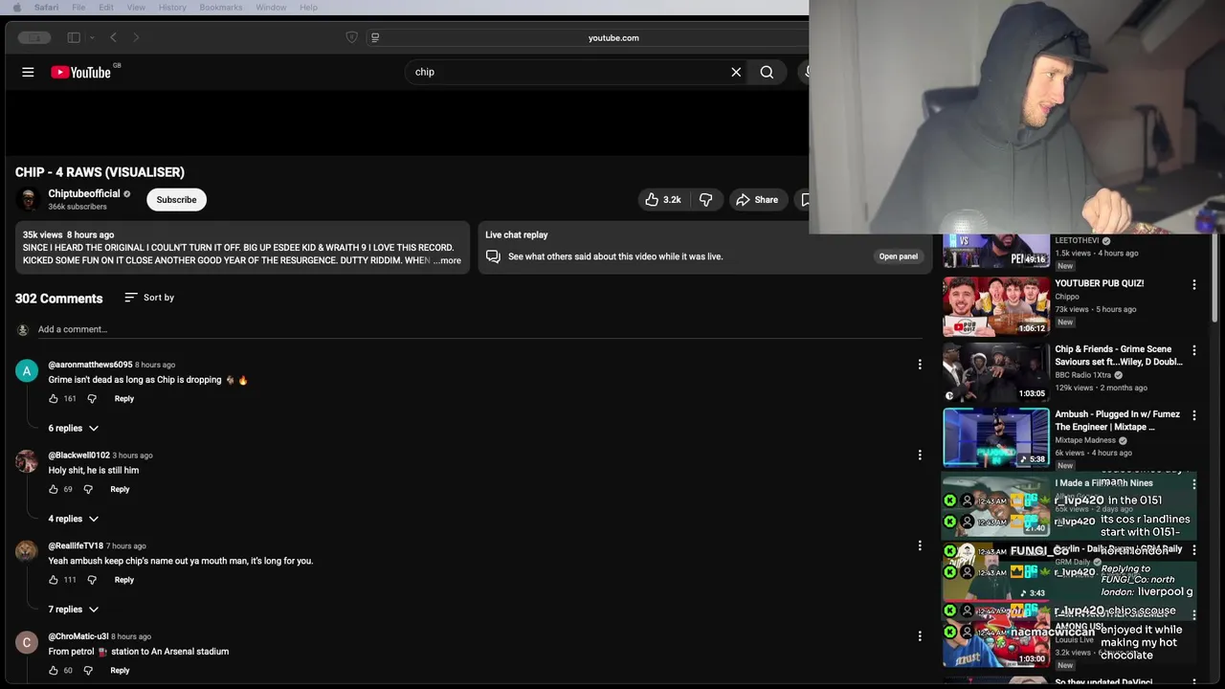Click the search magnifier button

tap(767, 72)
